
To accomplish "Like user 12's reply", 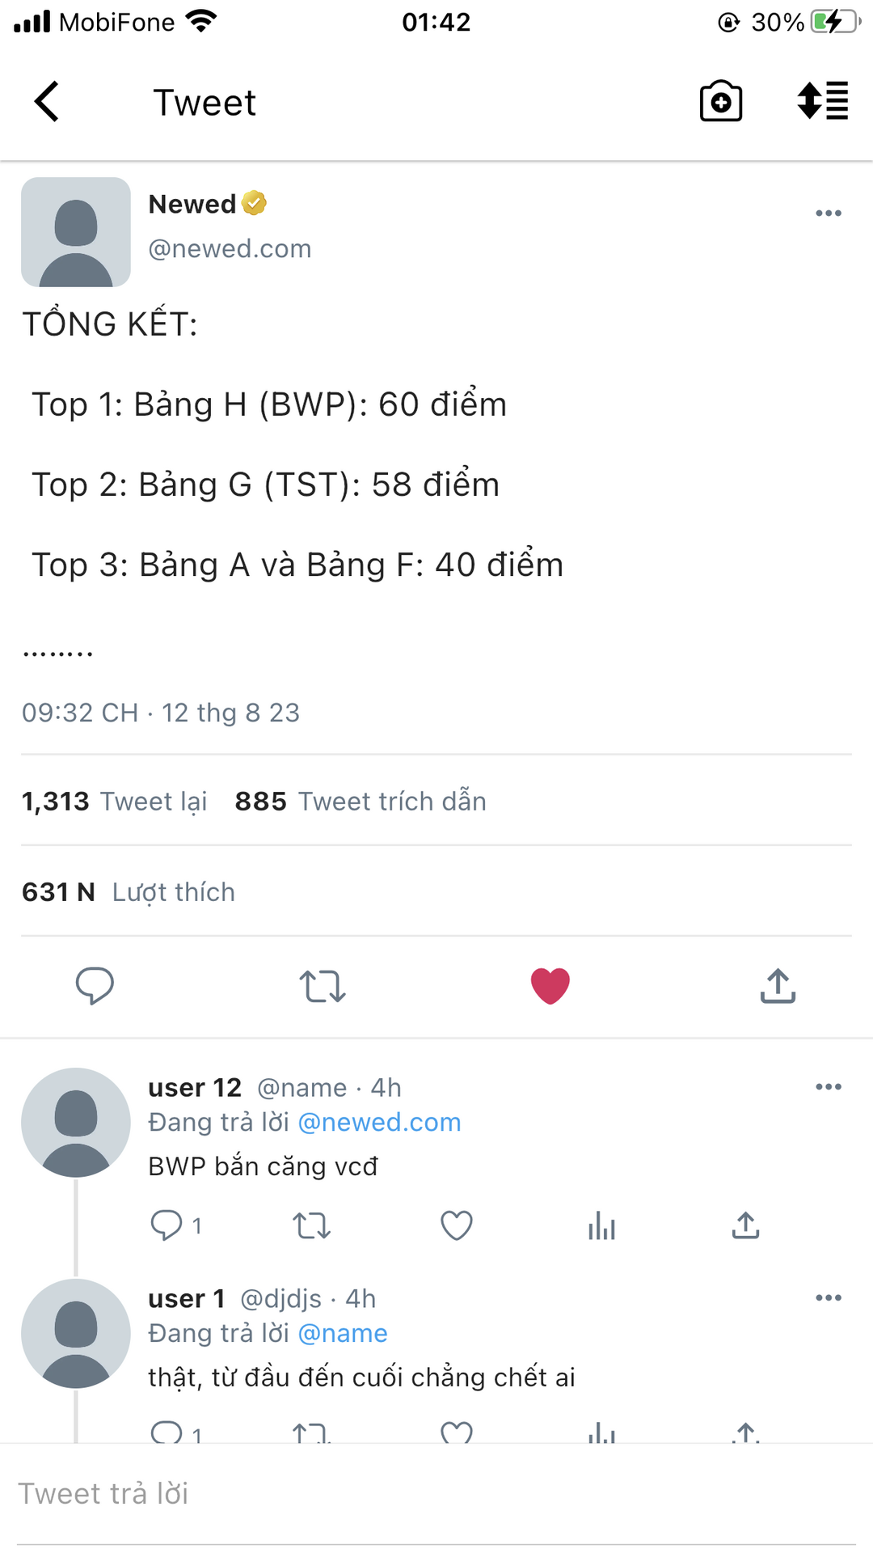I will tap(456, 1226).
